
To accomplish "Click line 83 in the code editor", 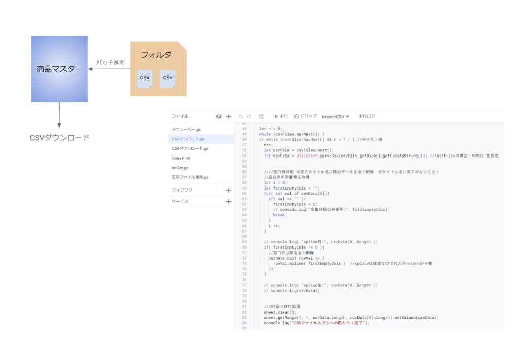I will (x=350, y=317).
